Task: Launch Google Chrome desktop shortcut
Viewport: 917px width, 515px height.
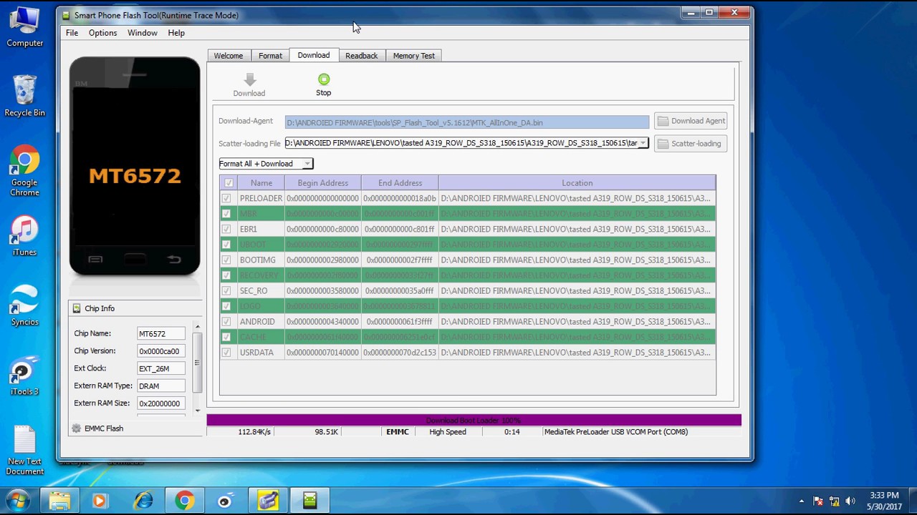Action: 25,172
